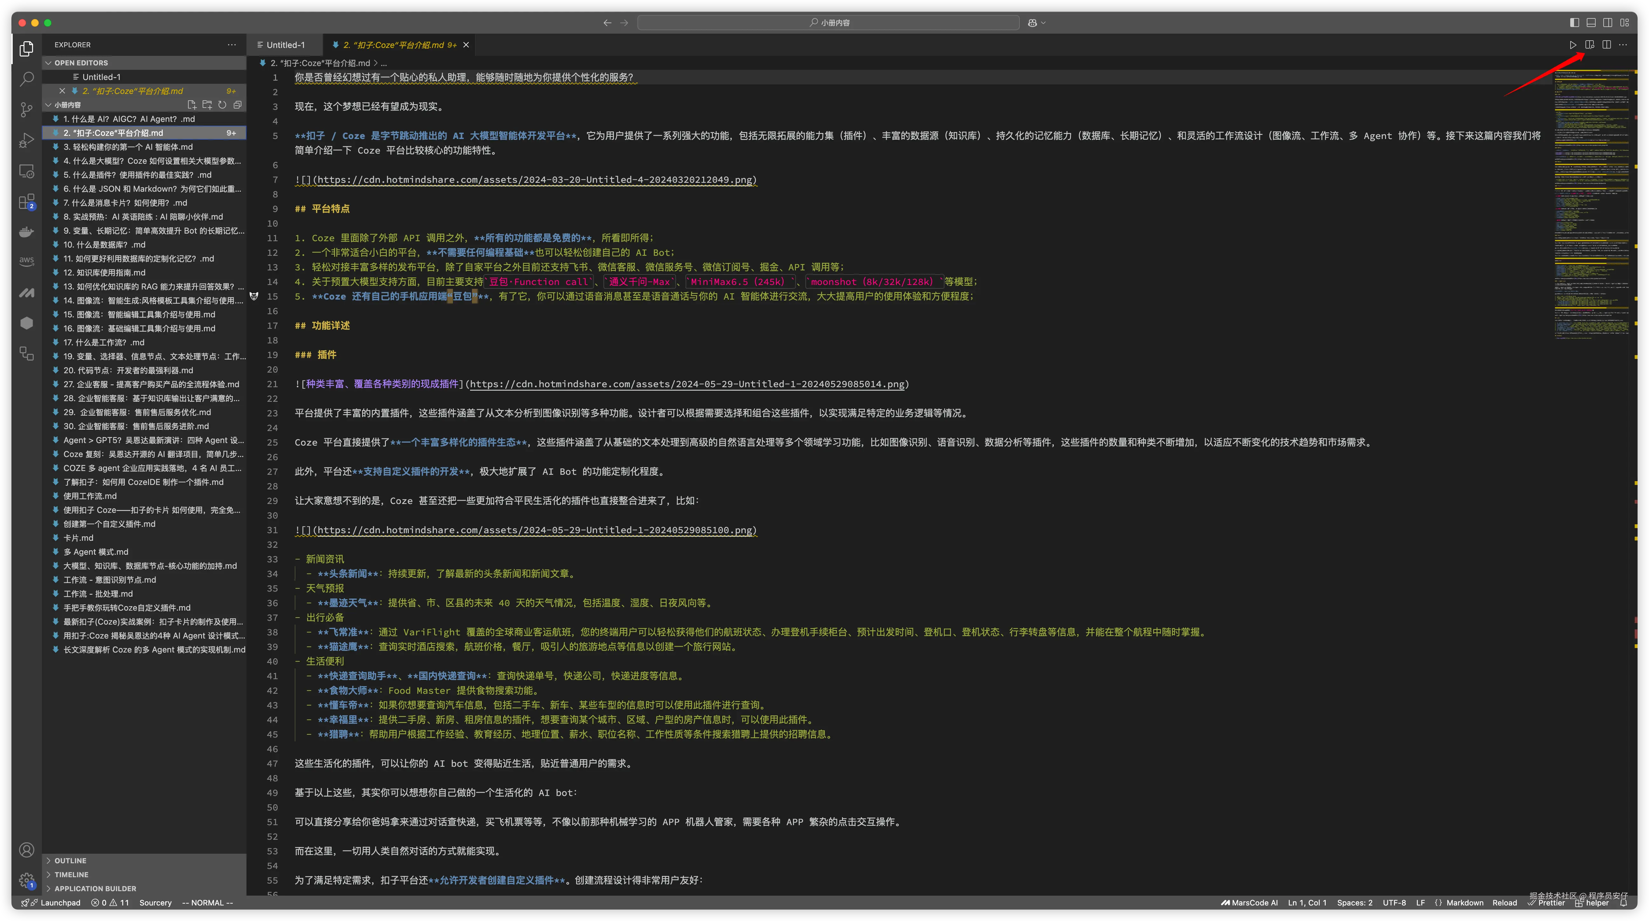Expand the TIMELINE section
Screen dimensions: 1649x921
click(x=71, y=874)
